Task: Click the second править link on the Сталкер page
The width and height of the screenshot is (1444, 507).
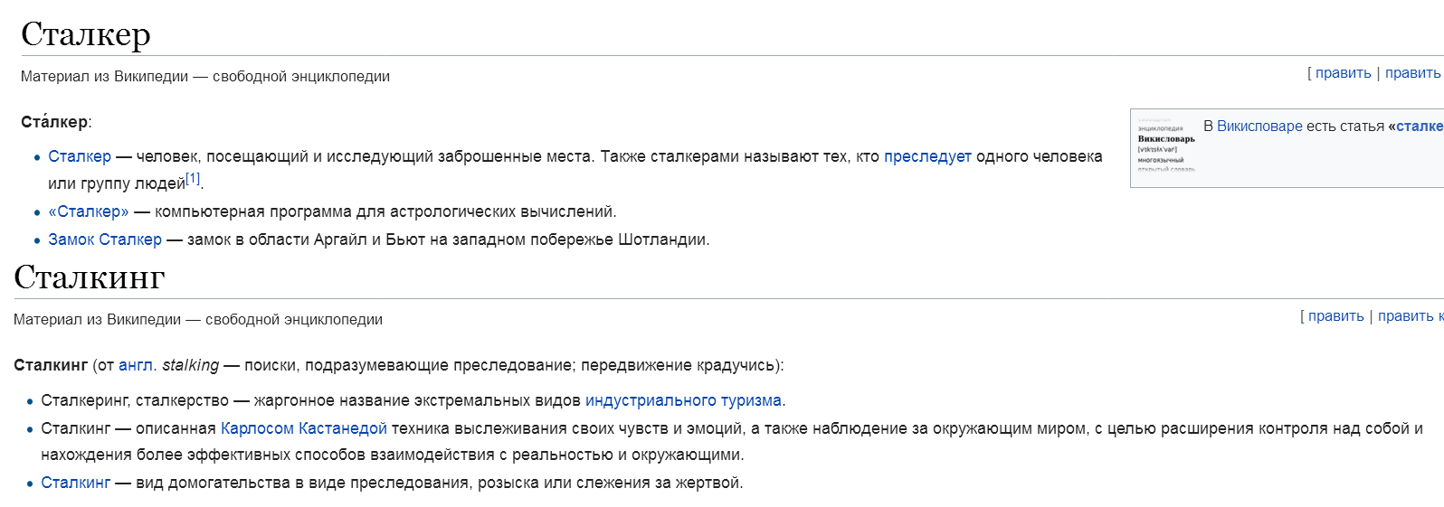Action: (1412, 73)
